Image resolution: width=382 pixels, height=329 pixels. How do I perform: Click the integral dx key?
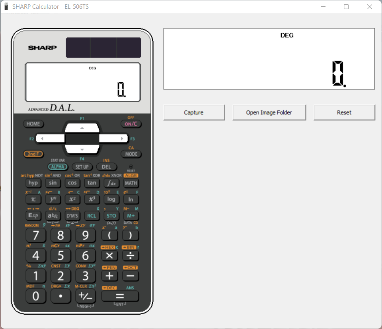(111, 183)
